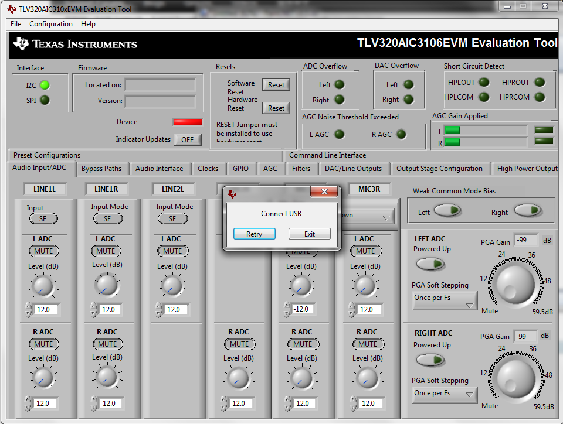Switch to the Bypass Paths tab
Image resolution: width=563 pixels, height=424 pixels.
tap(101, 169)
